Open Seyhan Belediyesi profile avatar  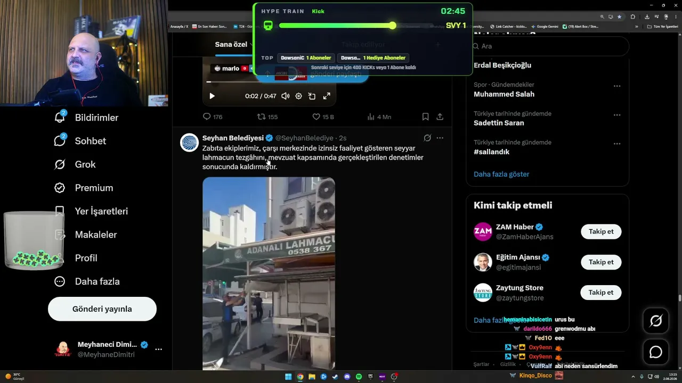pyautogui.click(x=189, y=143)
